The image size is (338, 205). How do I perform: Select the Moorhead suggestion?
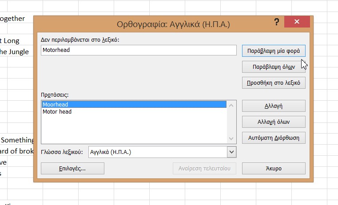(x=133, y=105)
